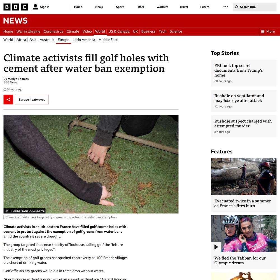The height and width of the screenshot is (280, 280).
Task: Switch to the Europe sub-tab
Action: 63,40
